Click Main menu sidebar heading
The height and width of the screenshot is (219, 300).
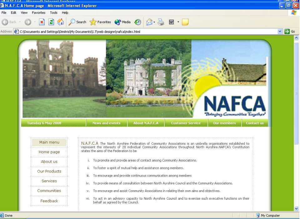pos(49,142)
